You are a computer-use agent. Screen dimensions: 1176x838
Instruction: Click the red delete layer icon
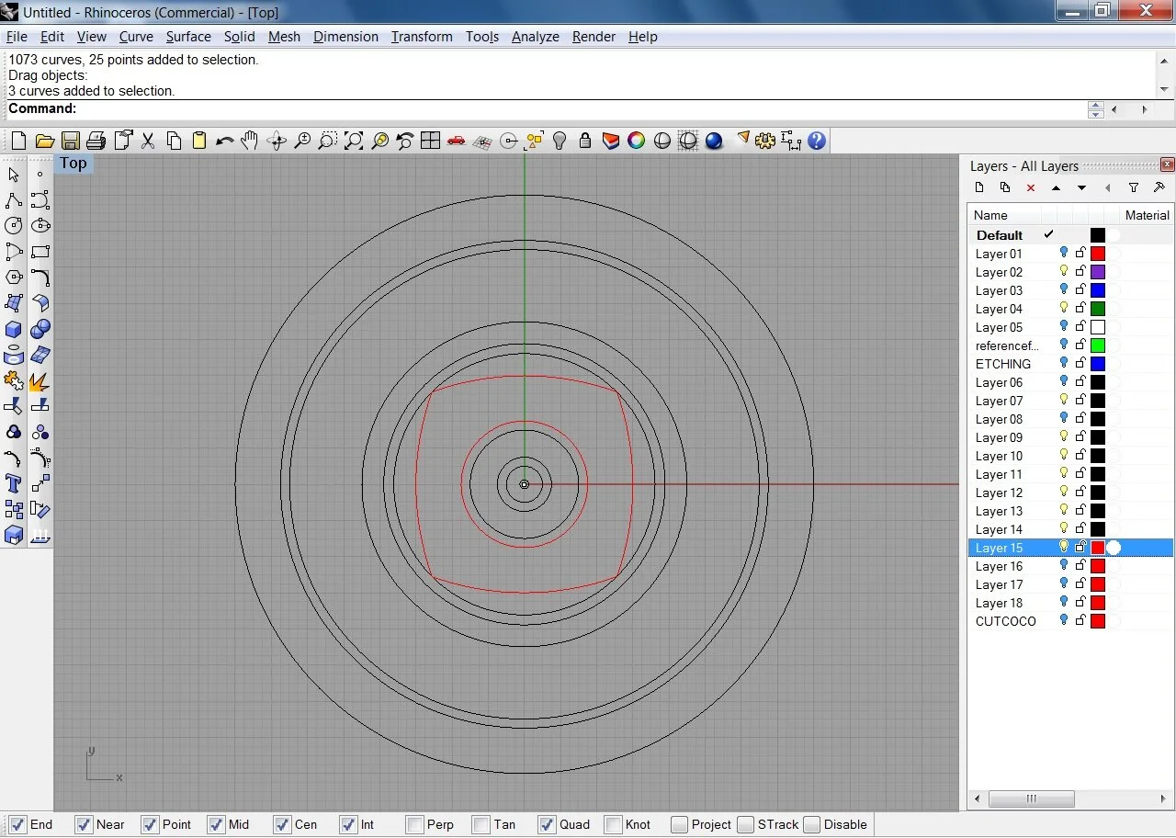[1031, 187]
